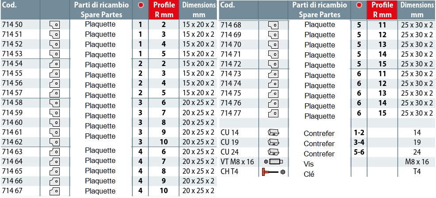Click the contrefer icon for CU 14
Screen dimensions: 436x198
(273, 132)
